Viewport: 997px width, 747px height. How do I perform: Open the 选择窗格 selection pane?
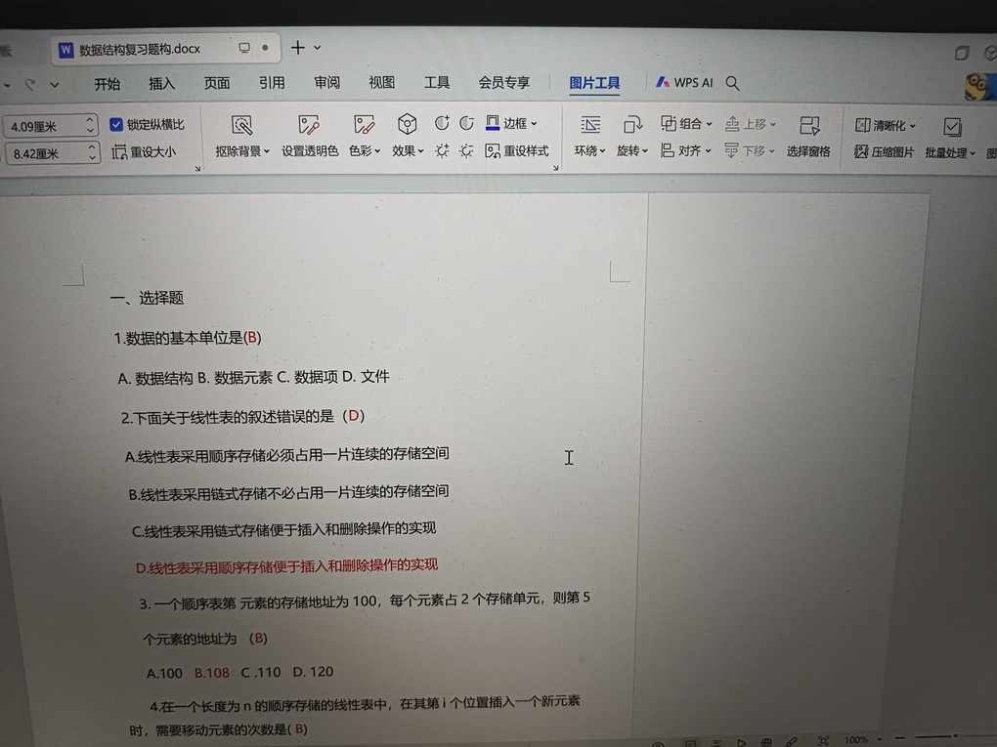(808, 137)
